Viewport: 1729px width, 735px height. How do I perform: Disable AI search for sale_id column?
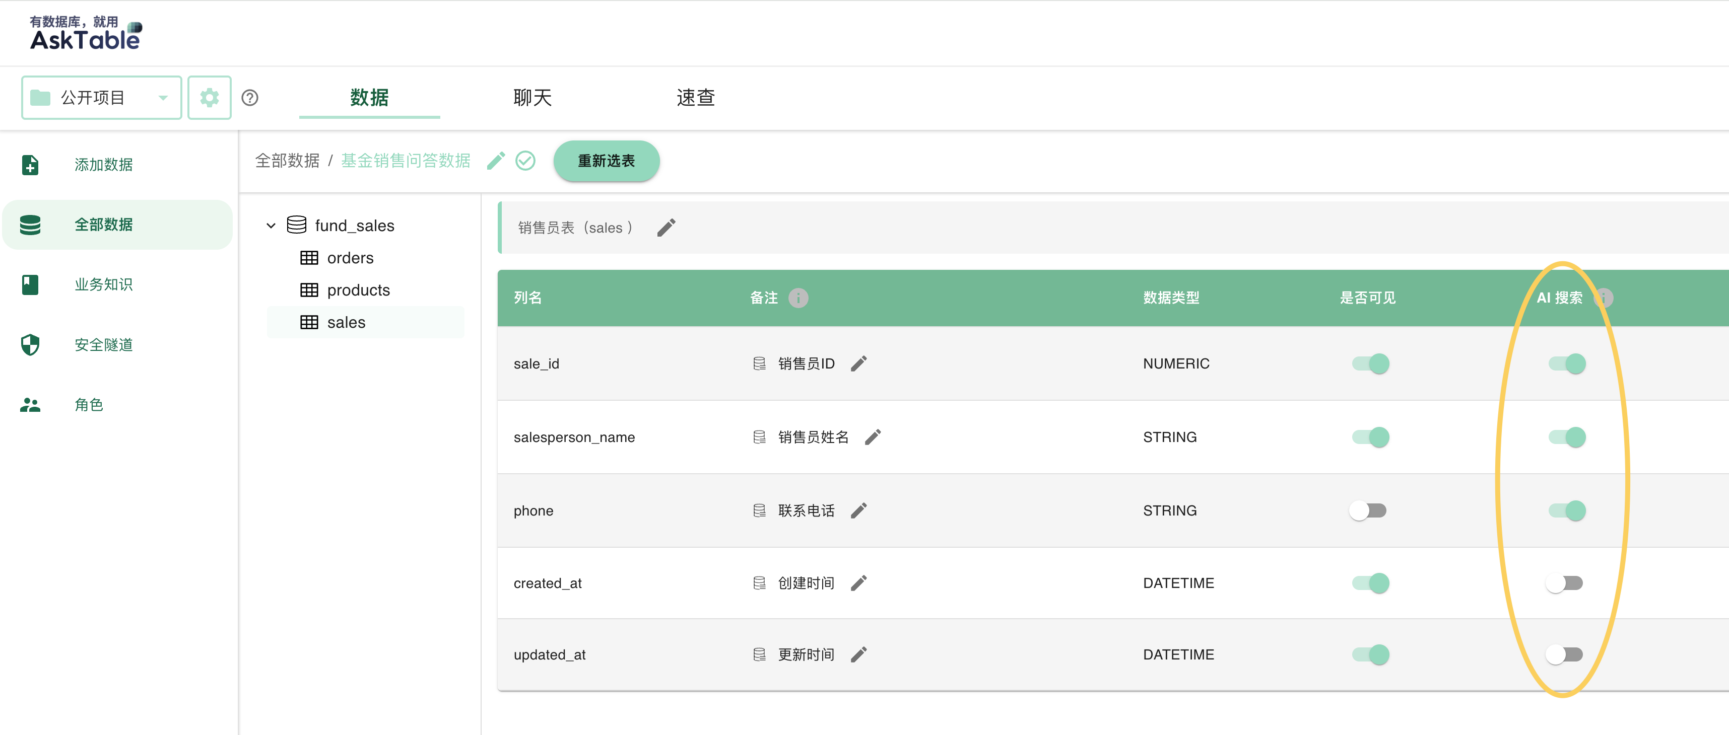pyautogui.click(x=1567, y=363)
